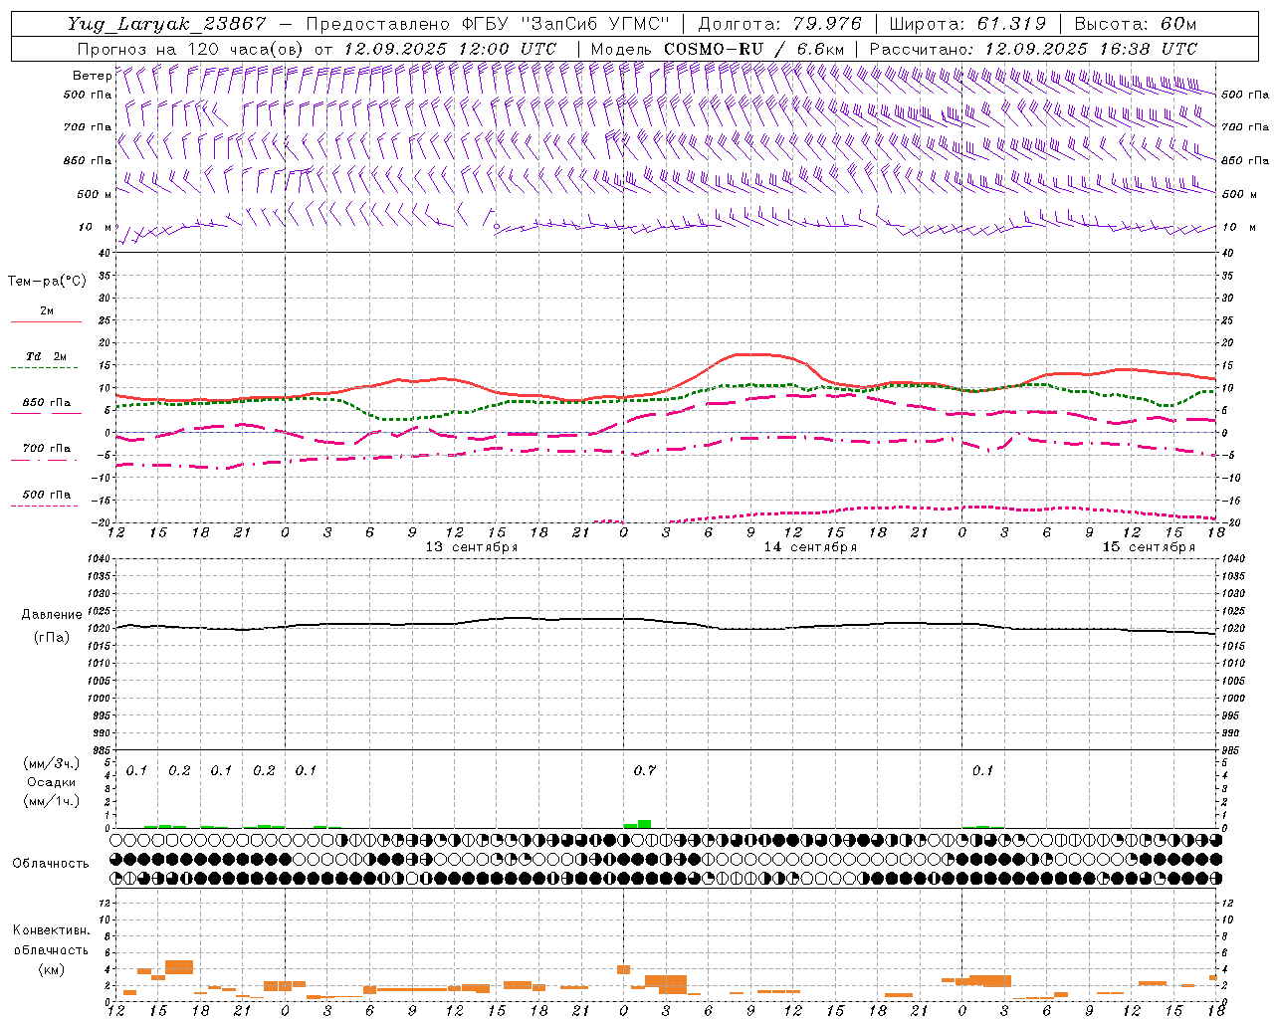
Task: Select the Прогноз на 120 часа(ов) text
Action: tap(191, 49)
